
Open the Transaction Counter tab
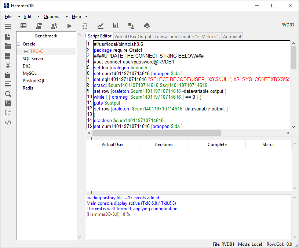[x=176, y=36]
